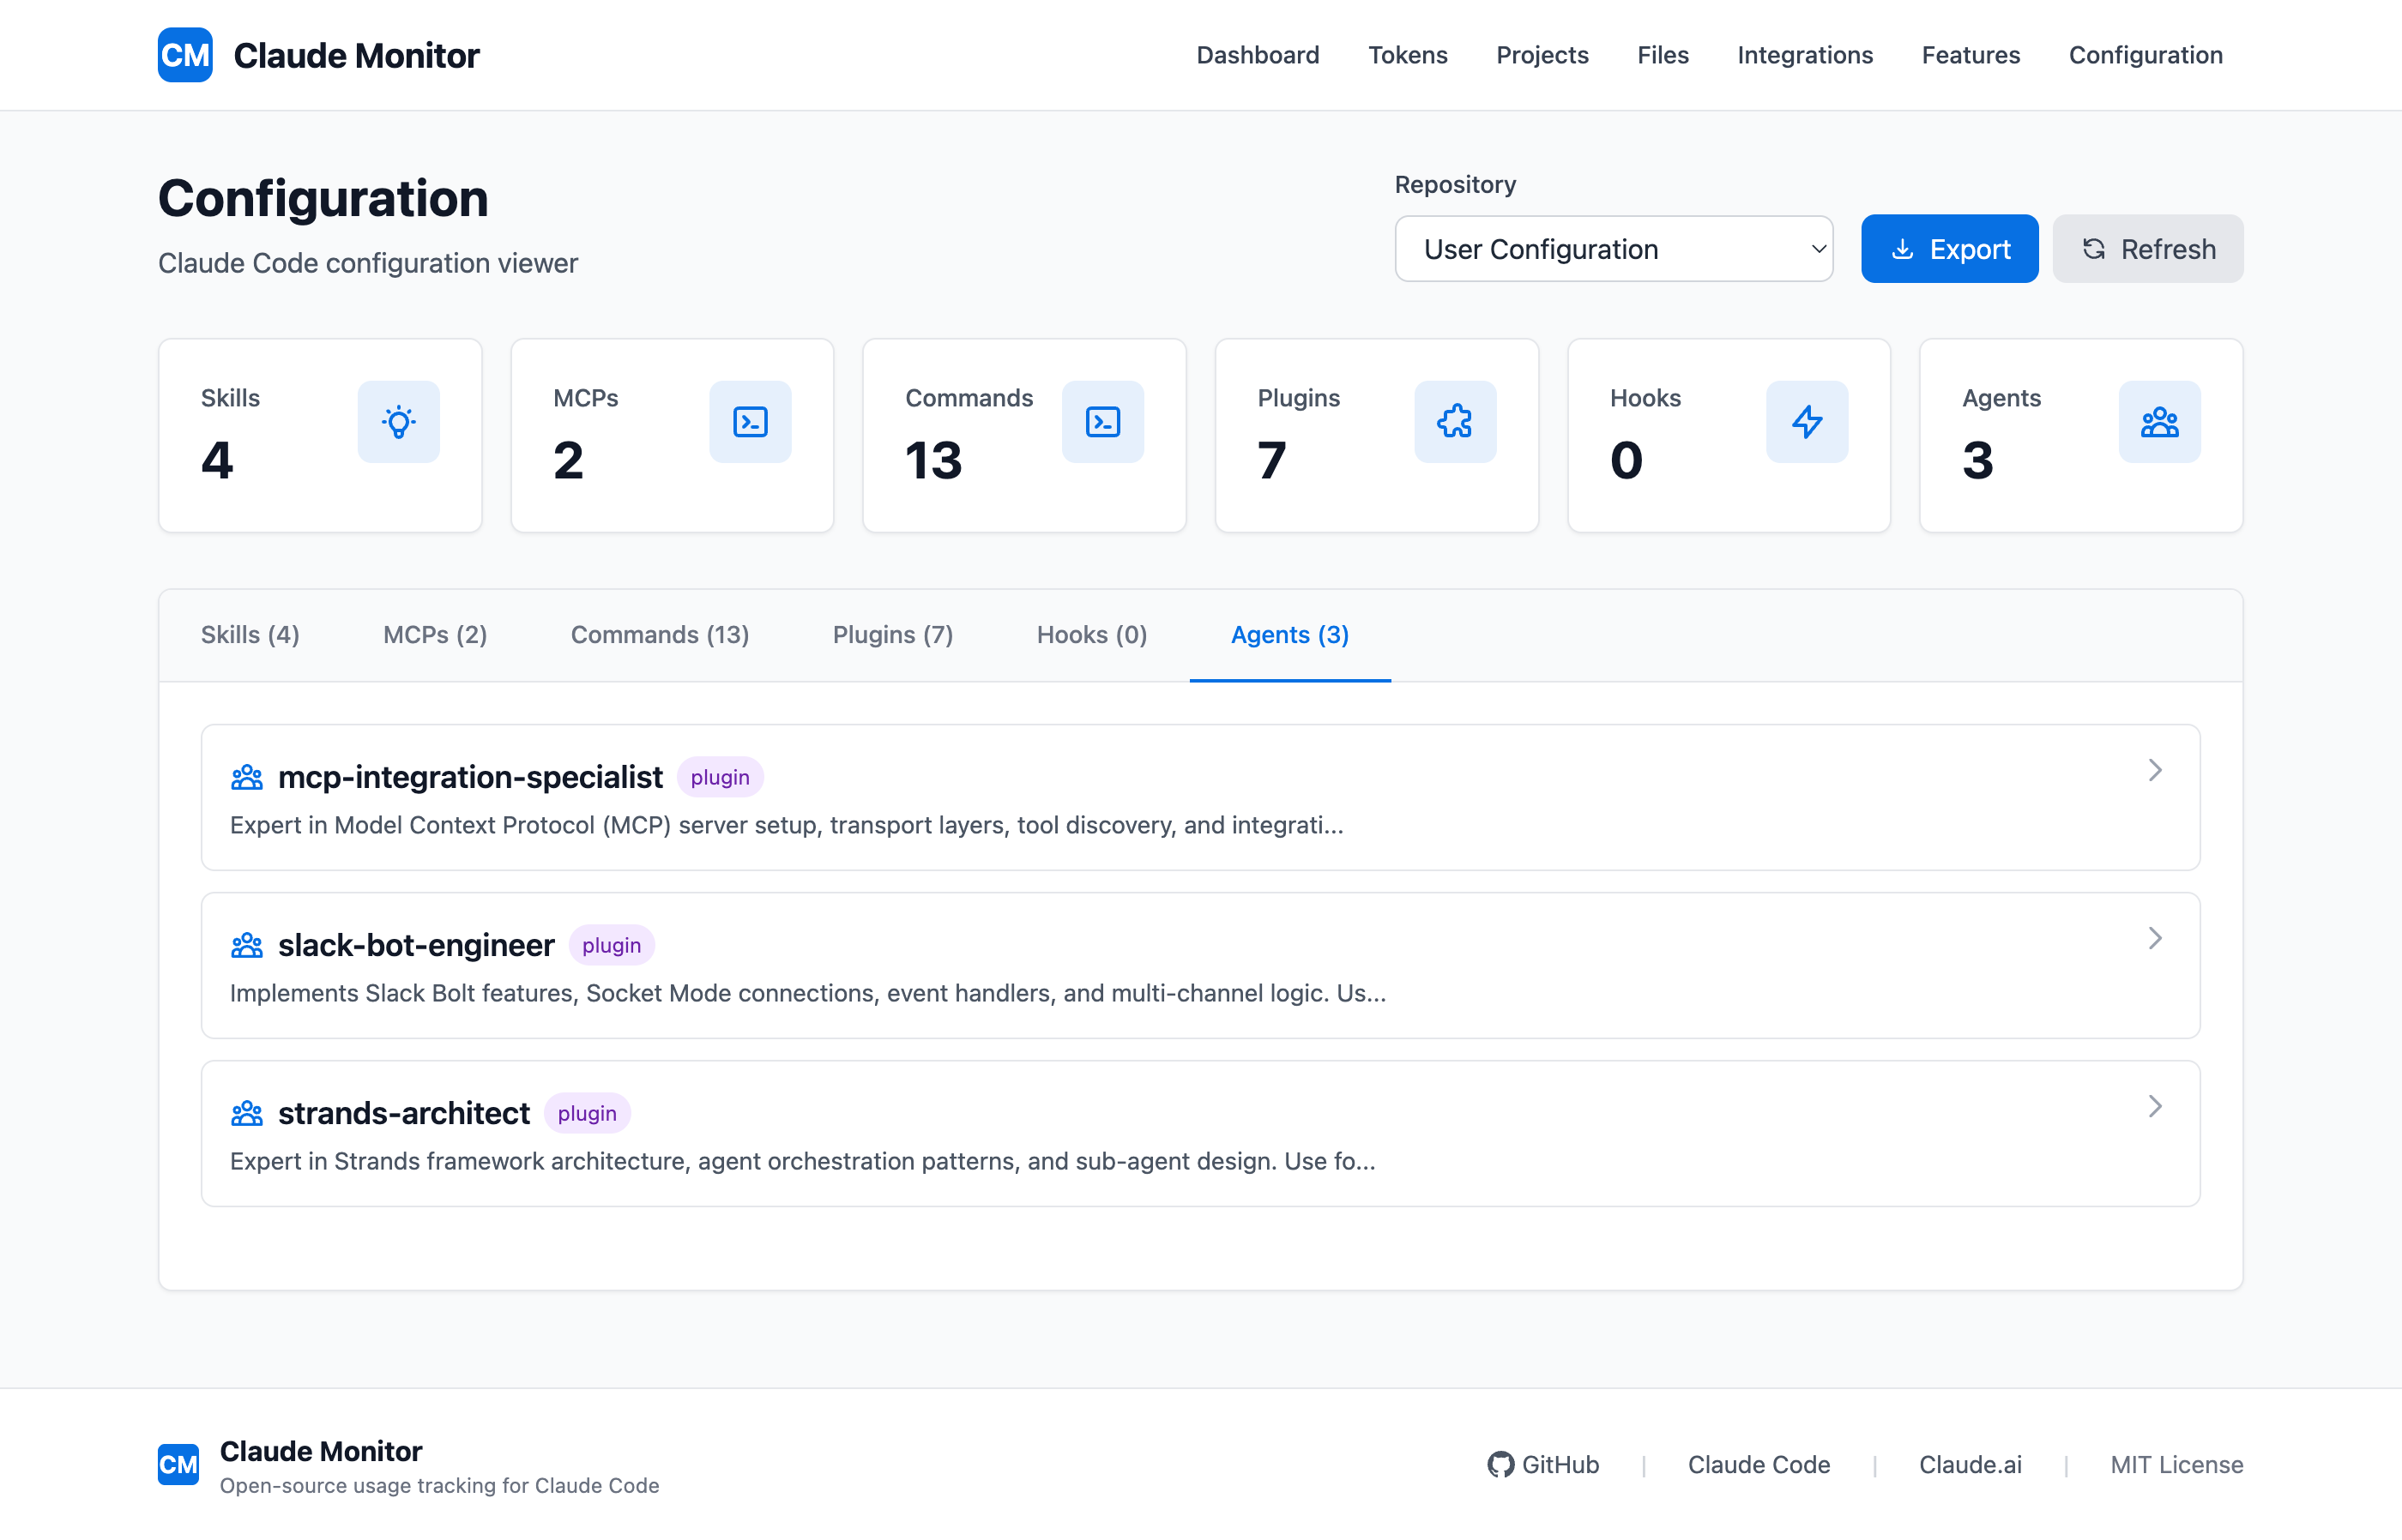Open the GitHub footer link
The image size is (2402, 1540).
click(1543, 1464)
